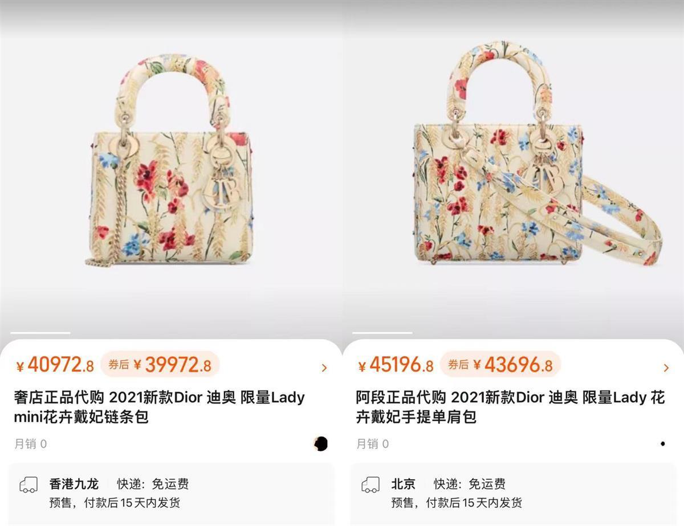Open the 花卉戴妃手提单肩包 product title
Screen dimensions: 684x526
(510, 407)
